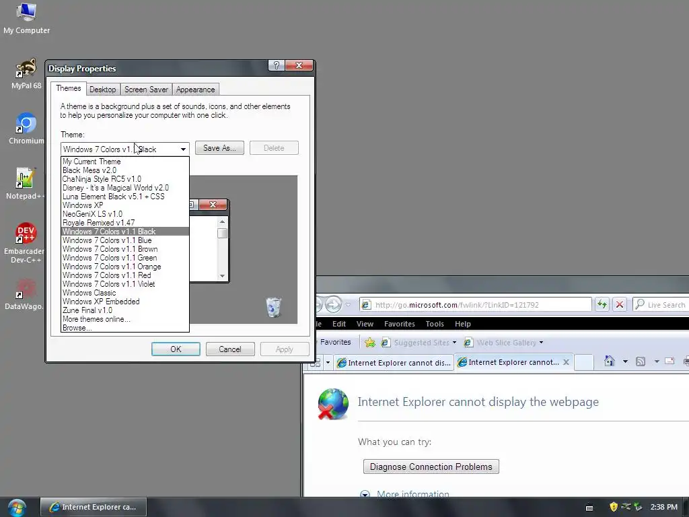Open the Favorites center button

click(334, 342)
